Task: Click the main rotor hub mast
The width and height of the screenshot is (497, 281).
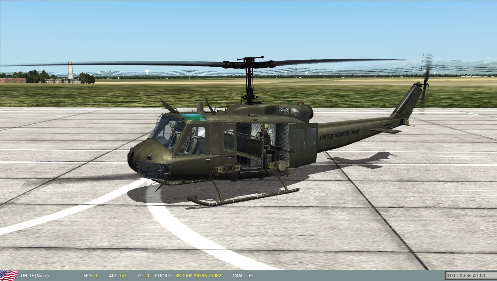Action: tap(250, 80)
